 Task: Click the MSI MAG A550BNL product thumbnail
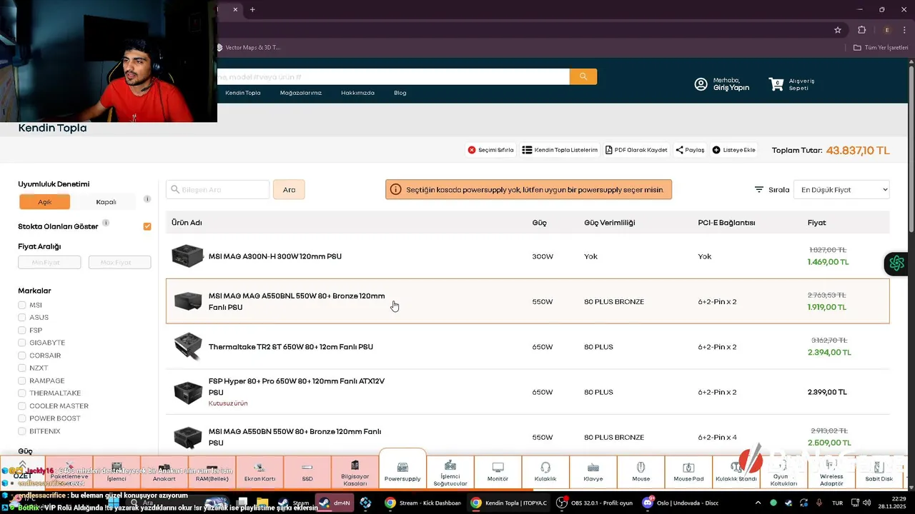click(188, 301)
